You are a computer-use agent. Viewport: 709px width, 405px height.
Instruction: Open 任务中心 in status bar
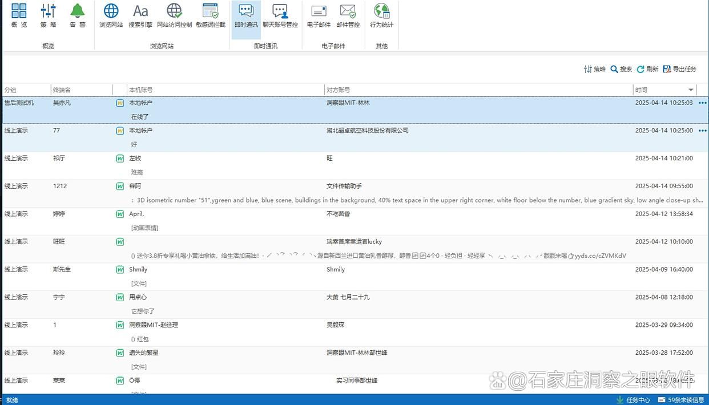click(634, 400)
